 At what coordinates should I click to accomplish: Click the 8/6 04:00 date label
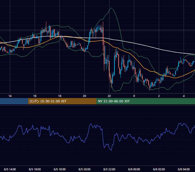(x=184, y=169)
